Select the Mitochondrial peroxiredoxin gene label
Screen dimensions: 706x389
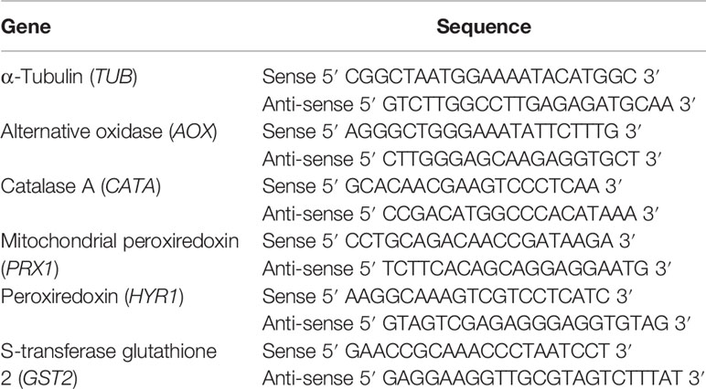click(120, 241)
